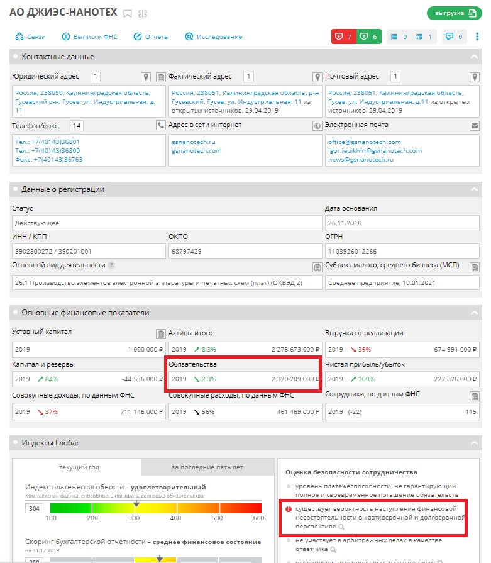491x563 pixels.
Task: Switch to the текущий год tab
Action: point(77,467)
